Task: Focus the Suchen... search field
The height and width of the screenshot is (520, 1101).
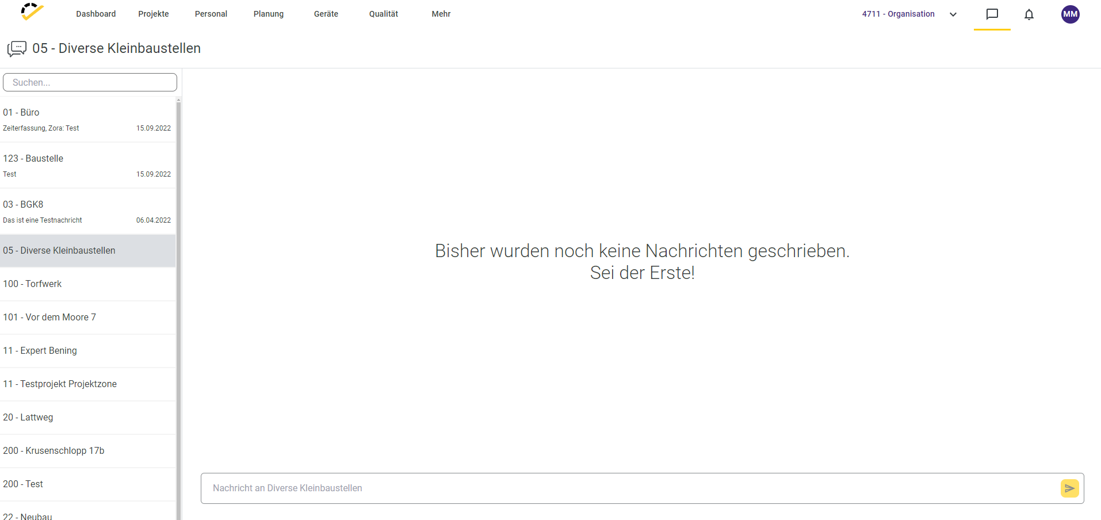Action: pyautogui.click(x=90, y=82)
